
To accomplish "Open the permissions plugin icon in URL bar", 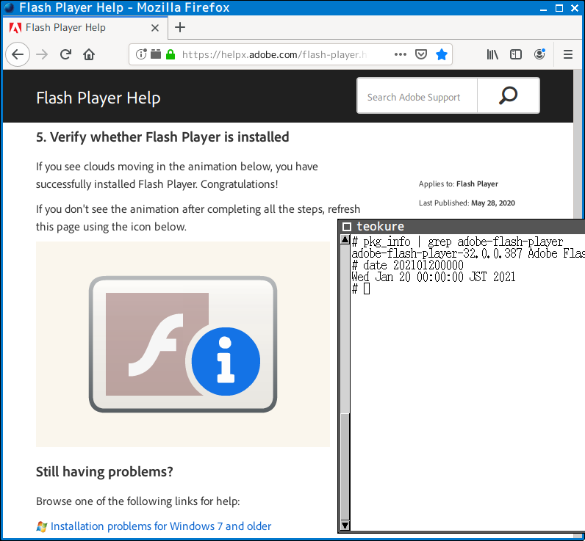I will pyautogui.click(x=156, y=54).
